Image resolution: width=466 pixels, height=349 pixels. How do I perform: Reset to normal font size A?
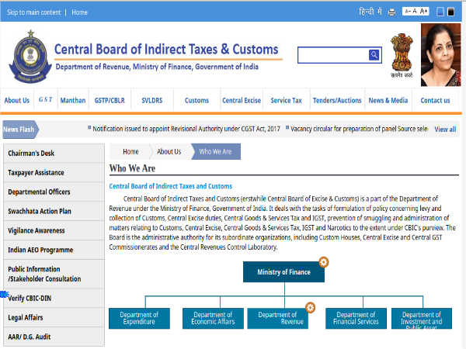(415, 12)
